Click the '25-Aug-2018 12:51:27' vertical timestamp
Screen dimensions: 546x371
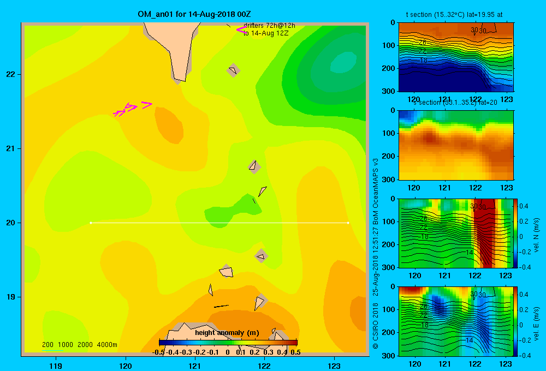tap(376, 262)
